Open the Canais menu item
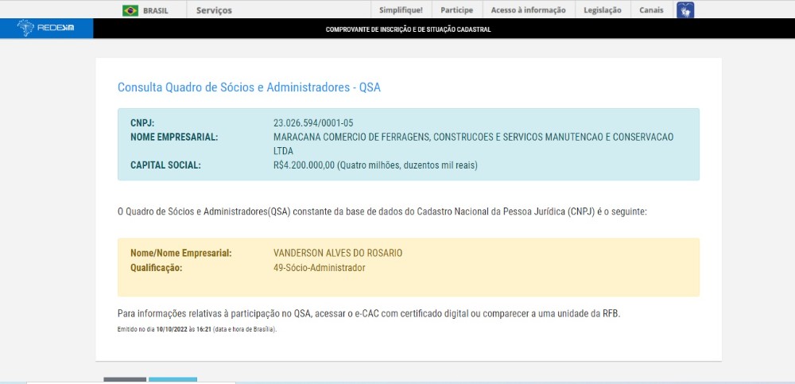Screen dimensions: 795x384 (651, 10)
